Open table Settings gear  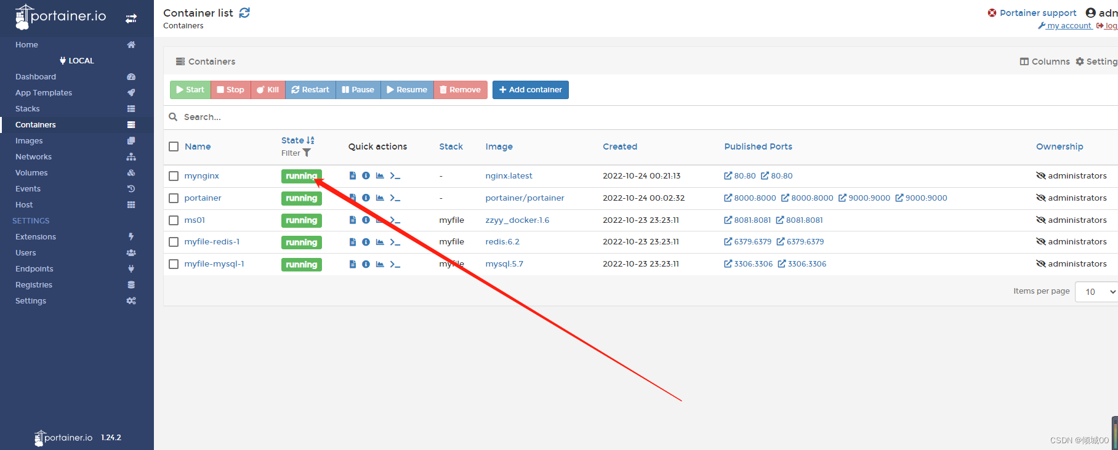(x=1096, y=62)
